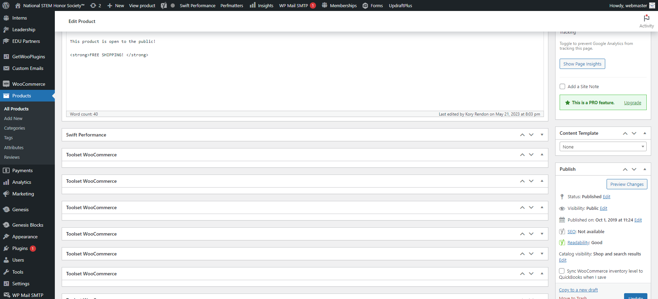
Task: Click the Genesis Blocks sidebar icon
Action: coord(6,225)
